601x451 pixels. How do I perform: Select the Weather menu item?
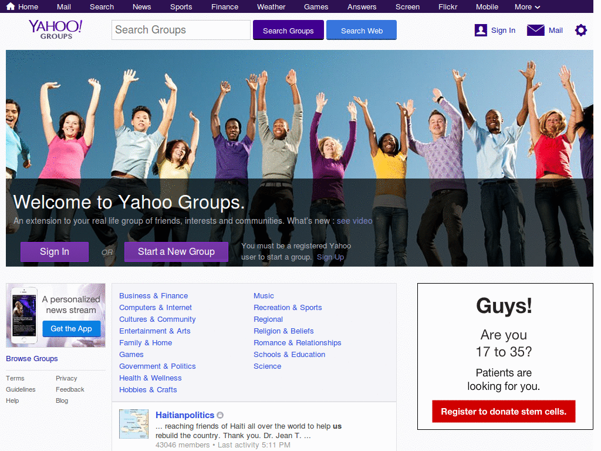[271, 6]
